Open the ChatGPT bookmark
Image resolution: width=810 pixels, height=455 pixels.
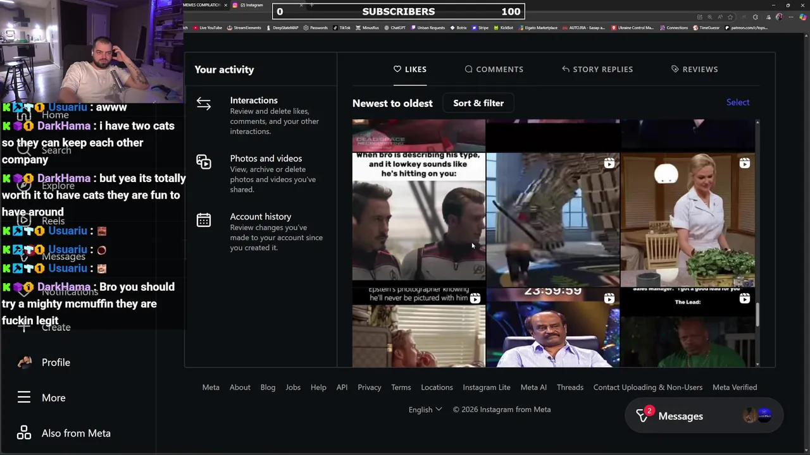[x=395, y=28]
